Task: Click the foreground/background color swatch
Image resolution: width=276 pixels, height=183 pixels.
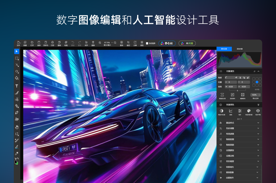Action: click(x=16, y=162)
